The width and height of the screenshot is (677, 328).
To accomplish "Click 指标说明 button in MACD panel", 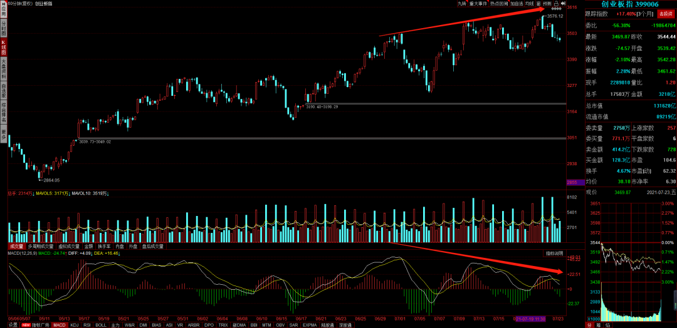I will click(554, 253).
